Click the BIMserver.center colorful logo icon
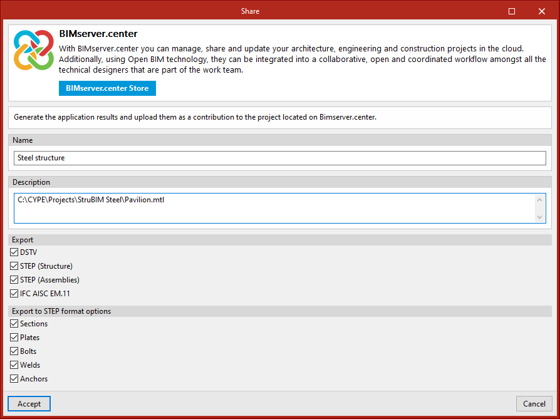 (34, 50)
